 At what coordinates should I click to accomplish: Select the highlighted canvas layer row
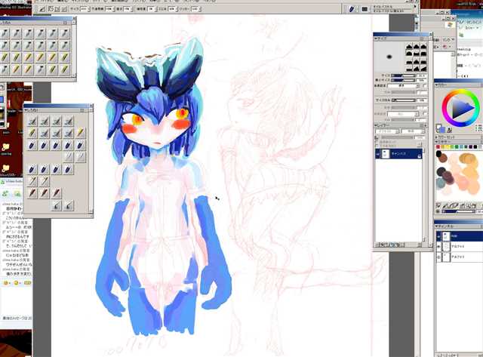coord(404,153)
